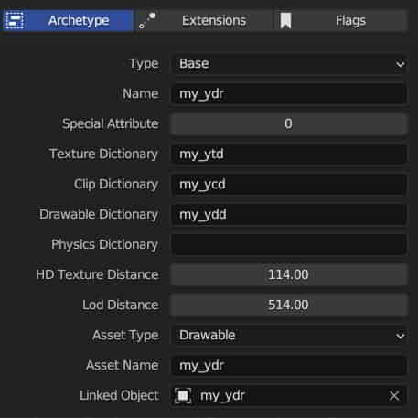This screenshot has height=418, width=418.
Task: Select the Archetype tab
Action: tap(67, 21)
